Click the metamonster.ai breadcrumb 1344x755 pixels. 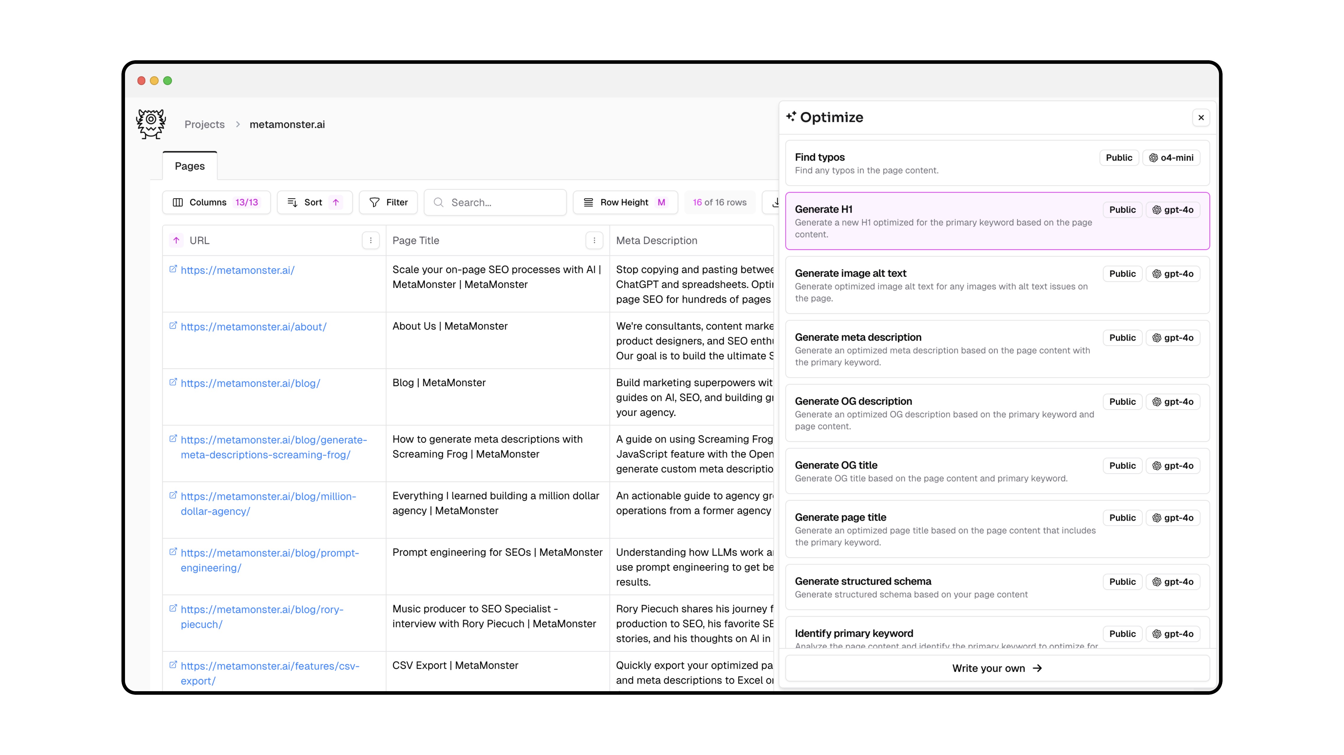coord(287,124)
